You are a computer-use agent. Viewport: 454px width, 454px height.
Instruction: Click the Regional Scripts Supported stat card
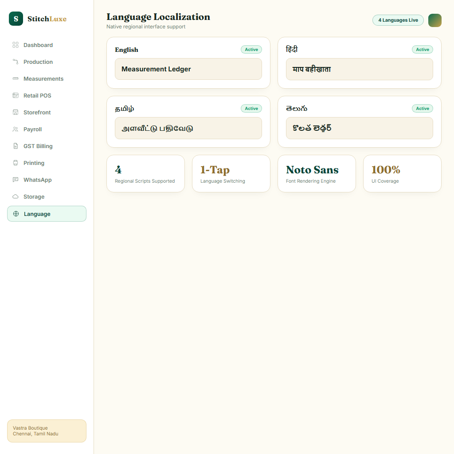[145, 173]
